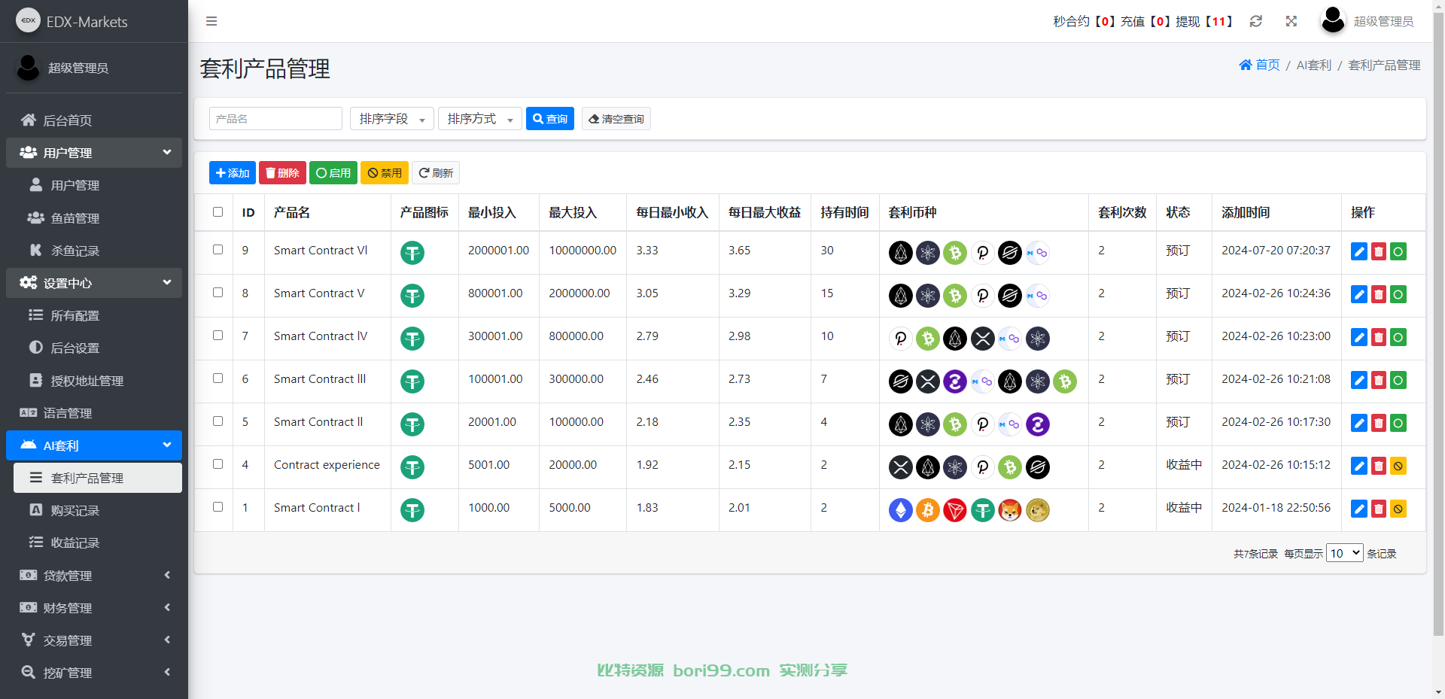The height and width of the screenshot is (699, 1445).
Task: Open the 排序方式 dropdown
Action: tap(479, 119)
